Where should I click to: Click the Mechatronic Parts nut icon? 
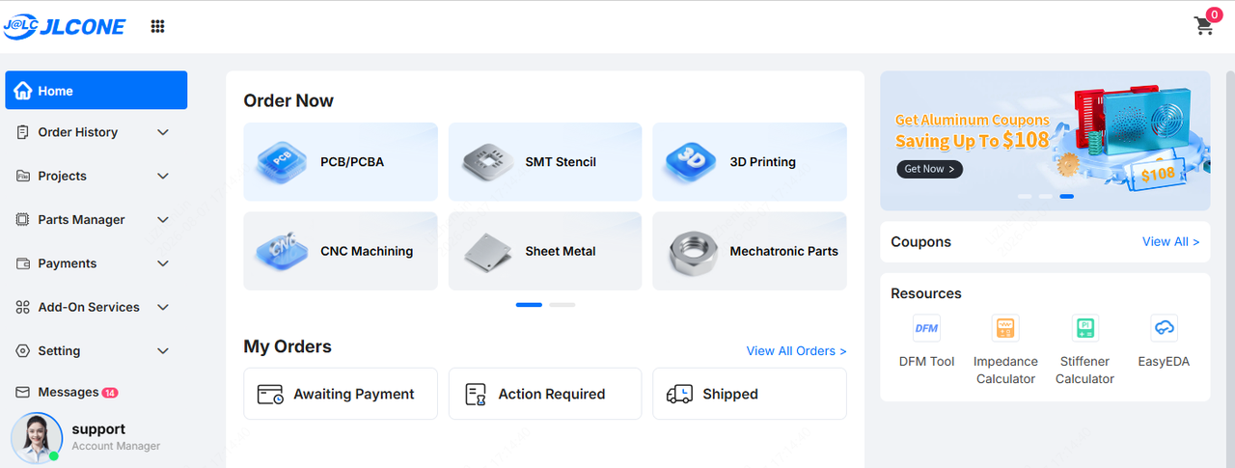point(693,253)
